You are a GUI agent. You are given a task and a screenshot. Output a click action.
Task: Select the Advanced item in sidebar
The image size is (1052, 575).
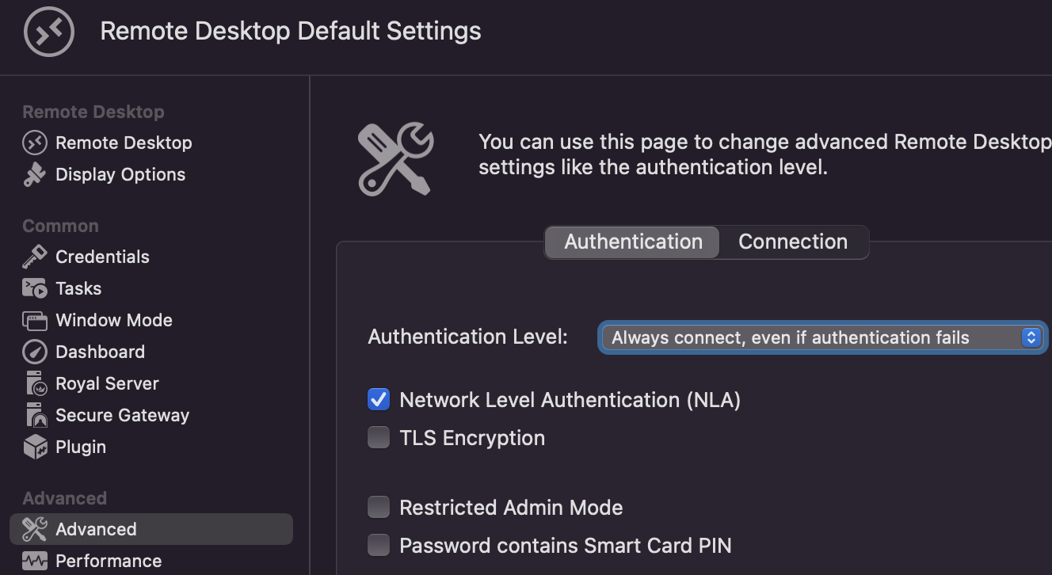coord(96,529)
